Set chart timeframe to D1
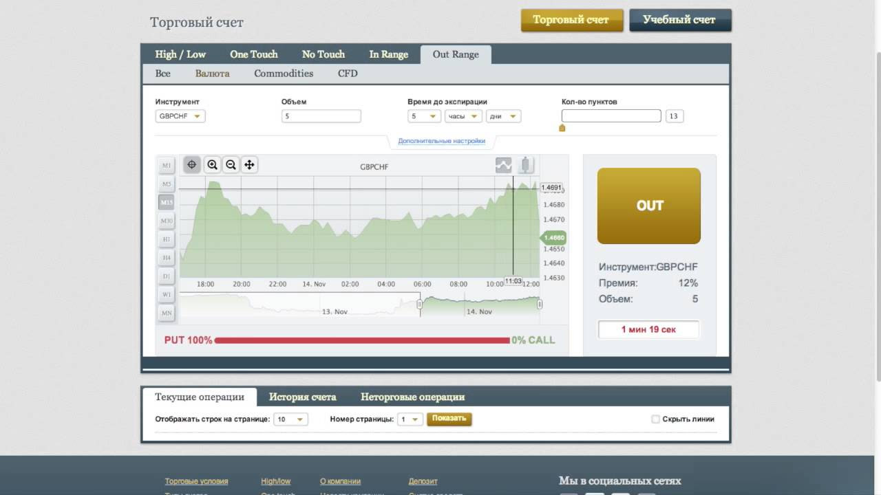881x495 pixels. (167, 276)
